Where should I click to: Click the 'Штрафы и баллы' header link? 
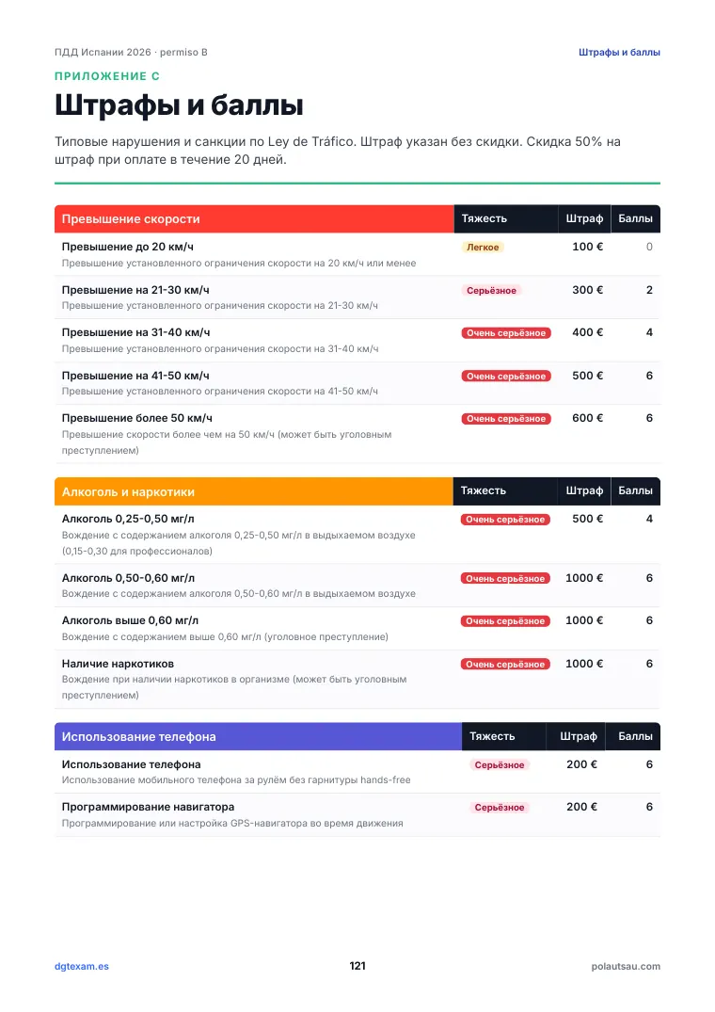[x=619, y=53]
